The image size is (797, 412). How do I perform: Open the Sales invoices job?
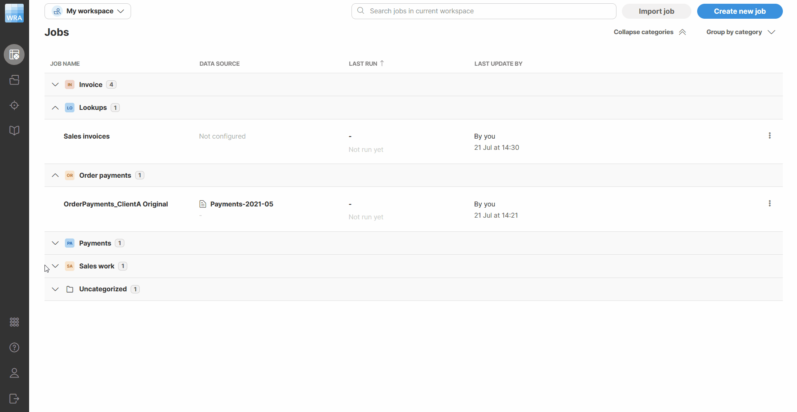87,136
